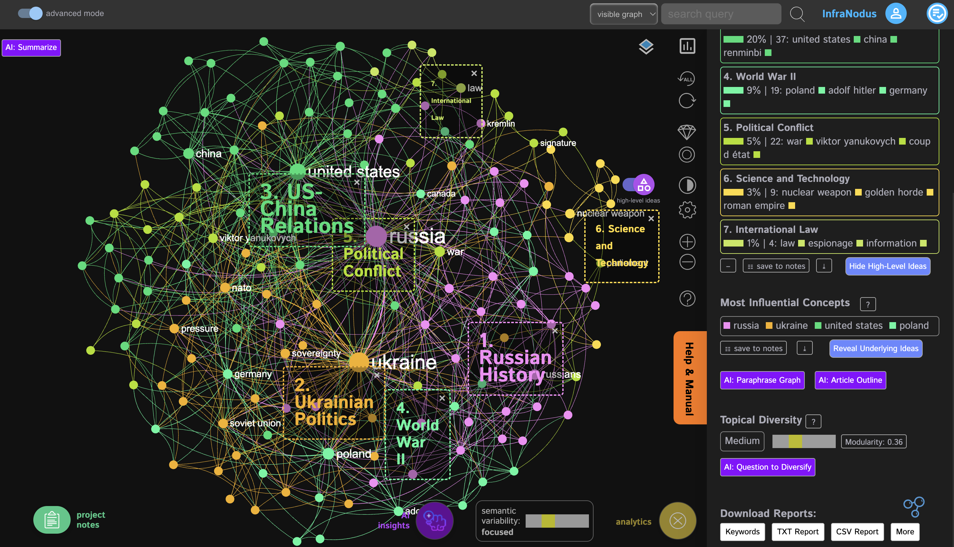Click the plus zoom-in icon
The image size is (954, 547).
[687, 238]
